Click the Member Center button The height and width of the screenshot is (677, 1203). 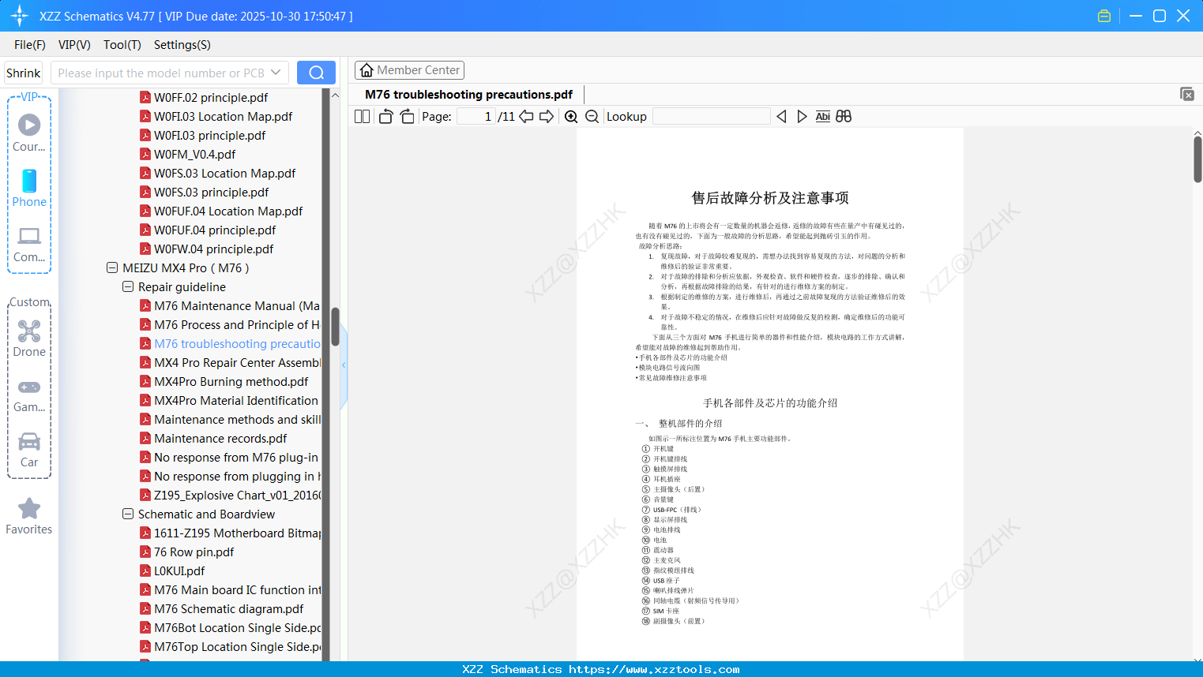coord(409,69)
